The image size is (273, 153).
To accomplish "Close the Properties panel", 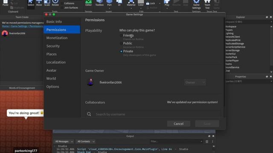I will [x=271, y=76].
